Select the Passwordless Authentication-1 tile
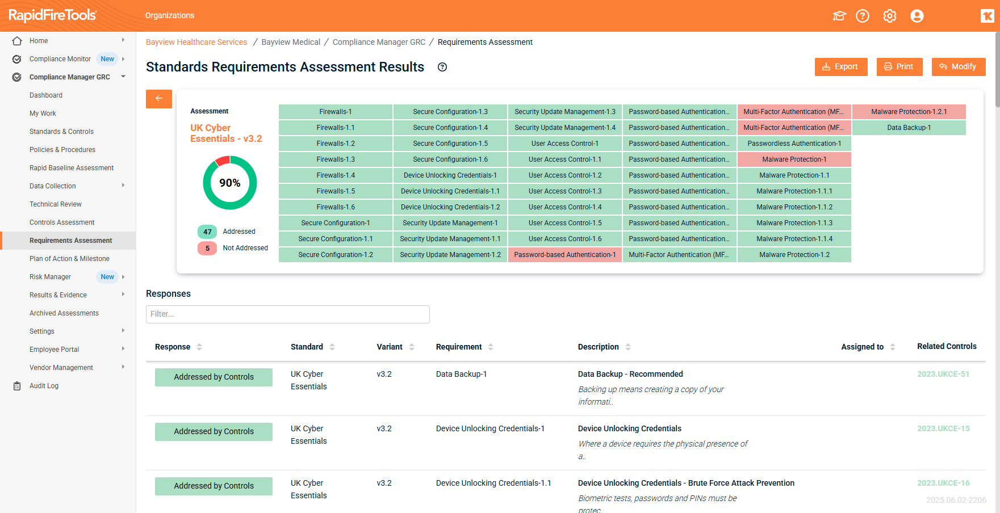 coord(794,144)
